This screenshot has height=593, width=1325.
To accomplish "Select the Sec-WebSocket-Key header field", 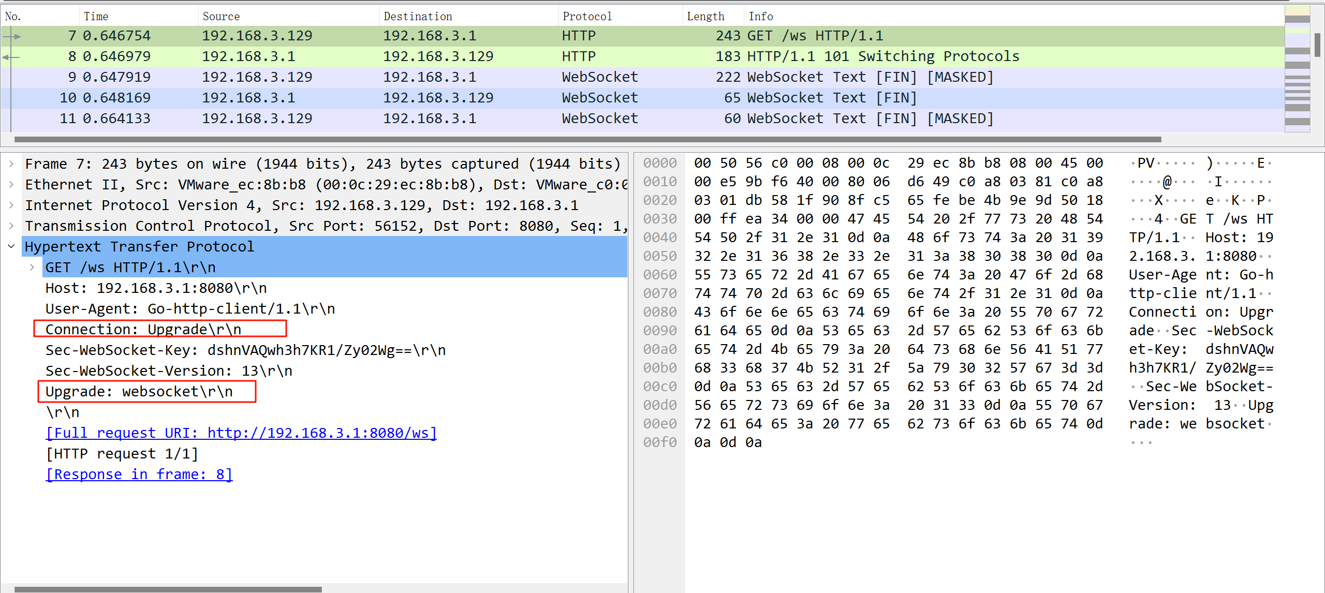I will (x=245, y=350).
